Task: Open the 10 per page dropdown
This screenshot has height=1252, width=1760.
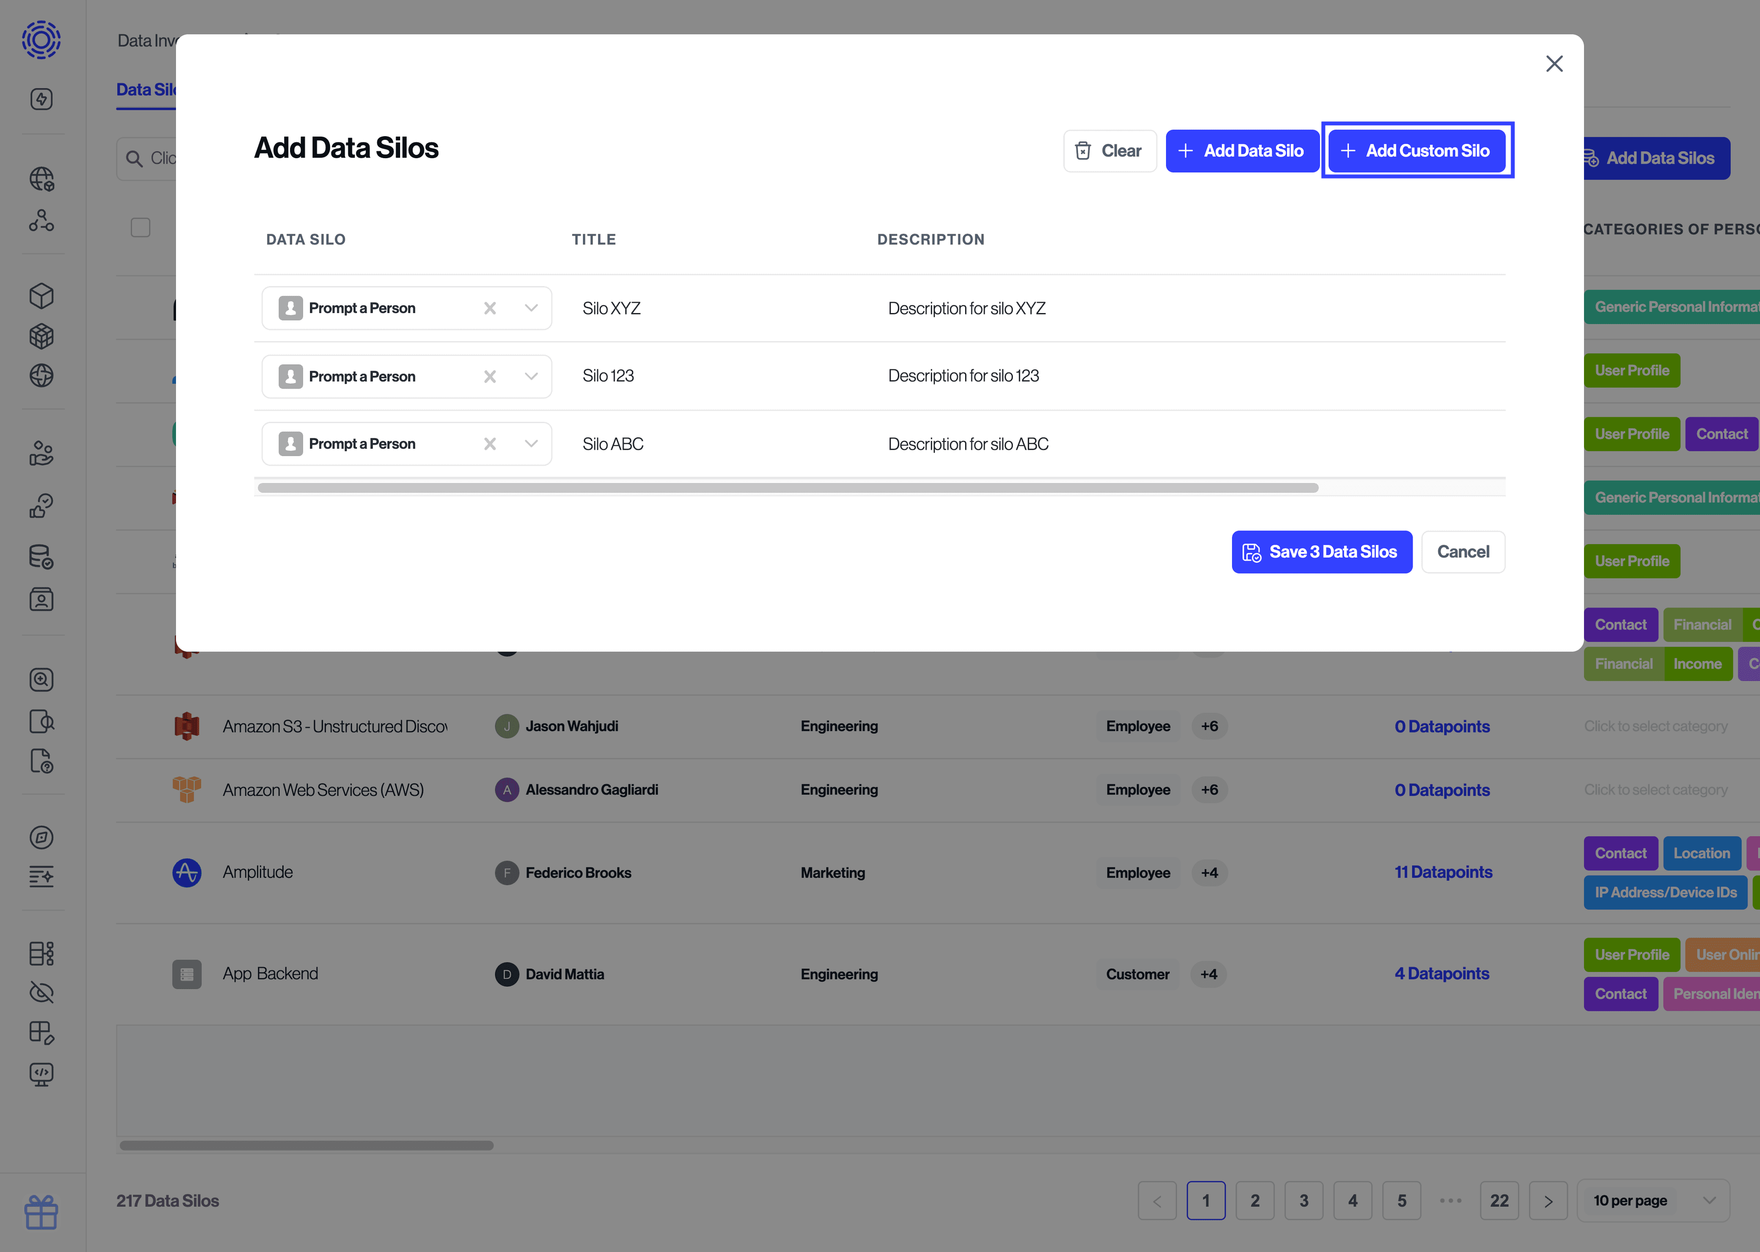Action: 1653,1200
